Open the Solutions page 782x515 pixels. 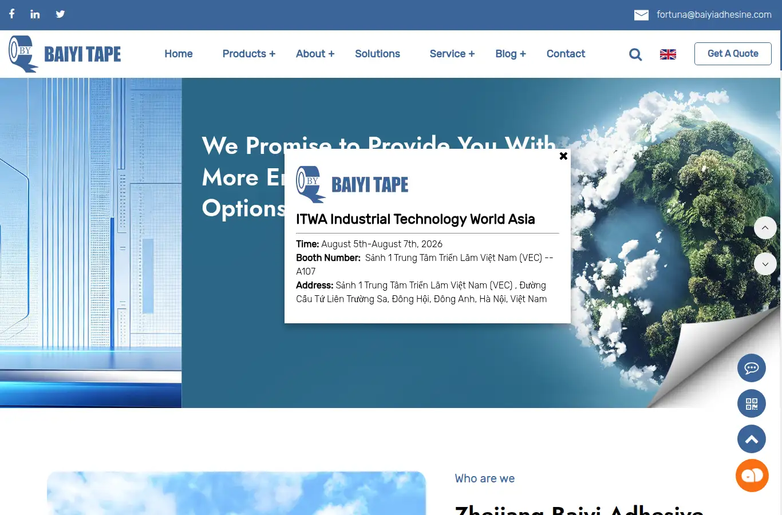click(x=377, y=54)
